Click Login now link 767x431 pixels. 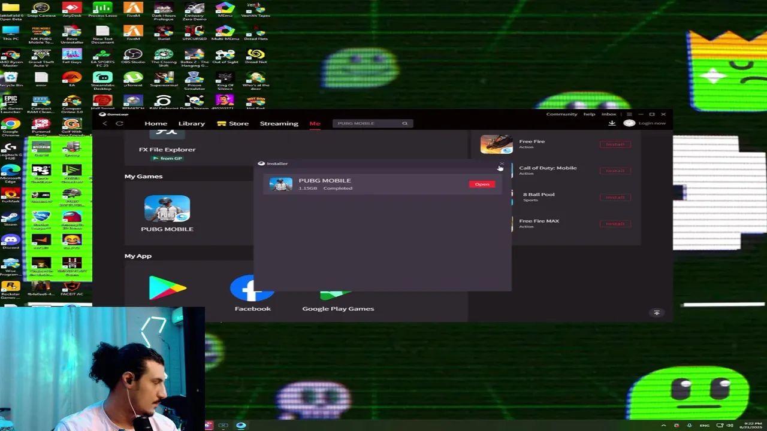point(652,123)
